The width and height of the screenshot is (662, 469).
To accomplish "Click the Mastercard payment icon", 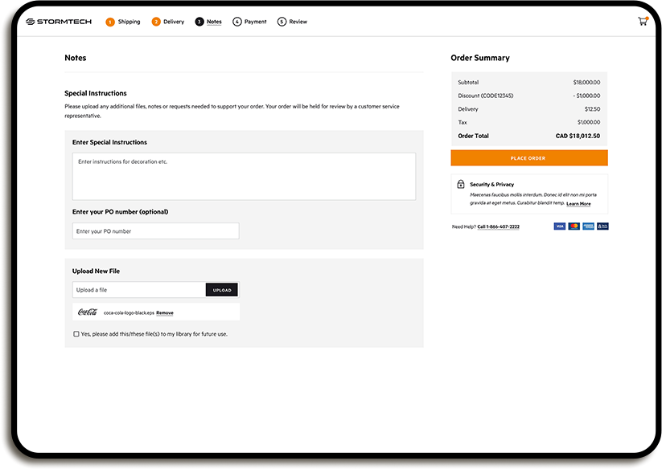I will pos(574,226).
